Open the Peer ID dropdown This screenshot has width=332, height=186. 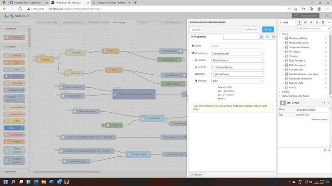238,67
